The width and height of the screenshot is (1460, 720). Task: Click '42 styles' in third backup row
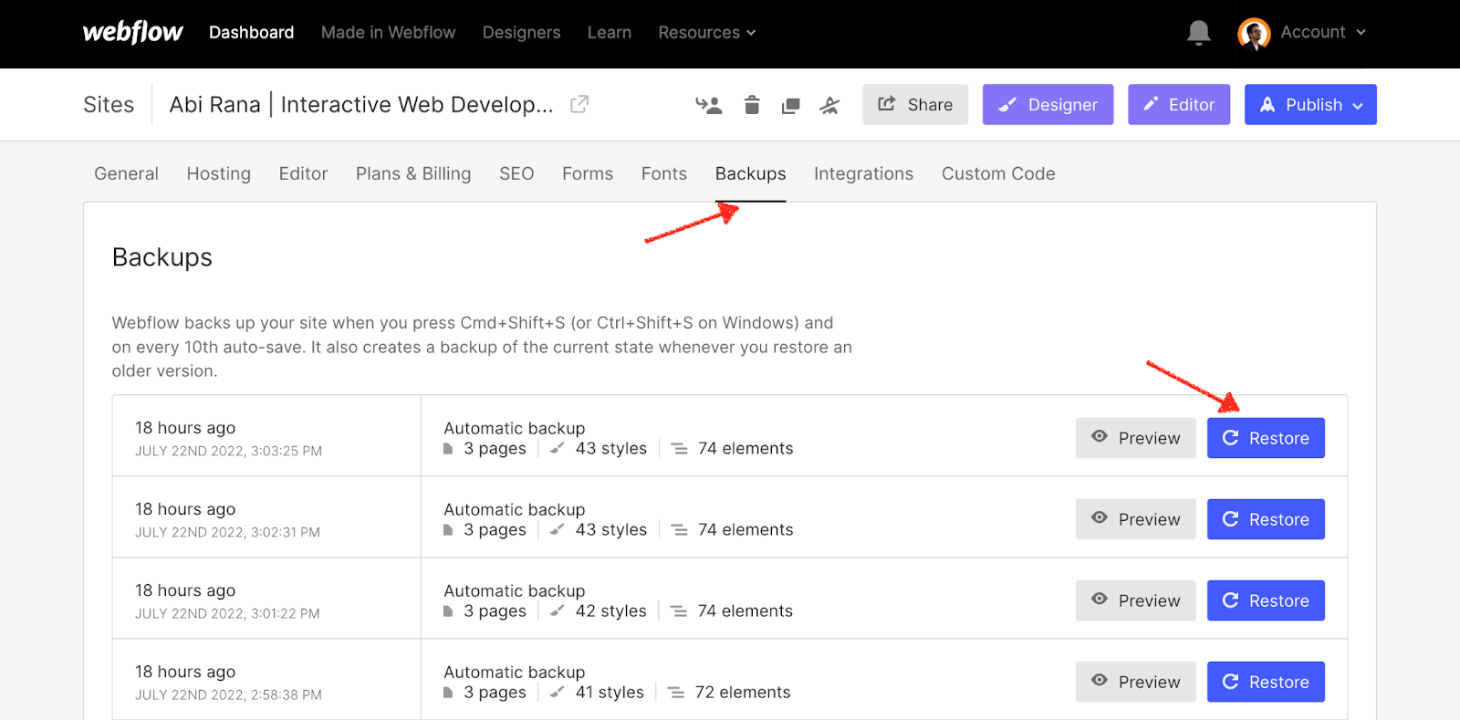[x=610, y=611]
